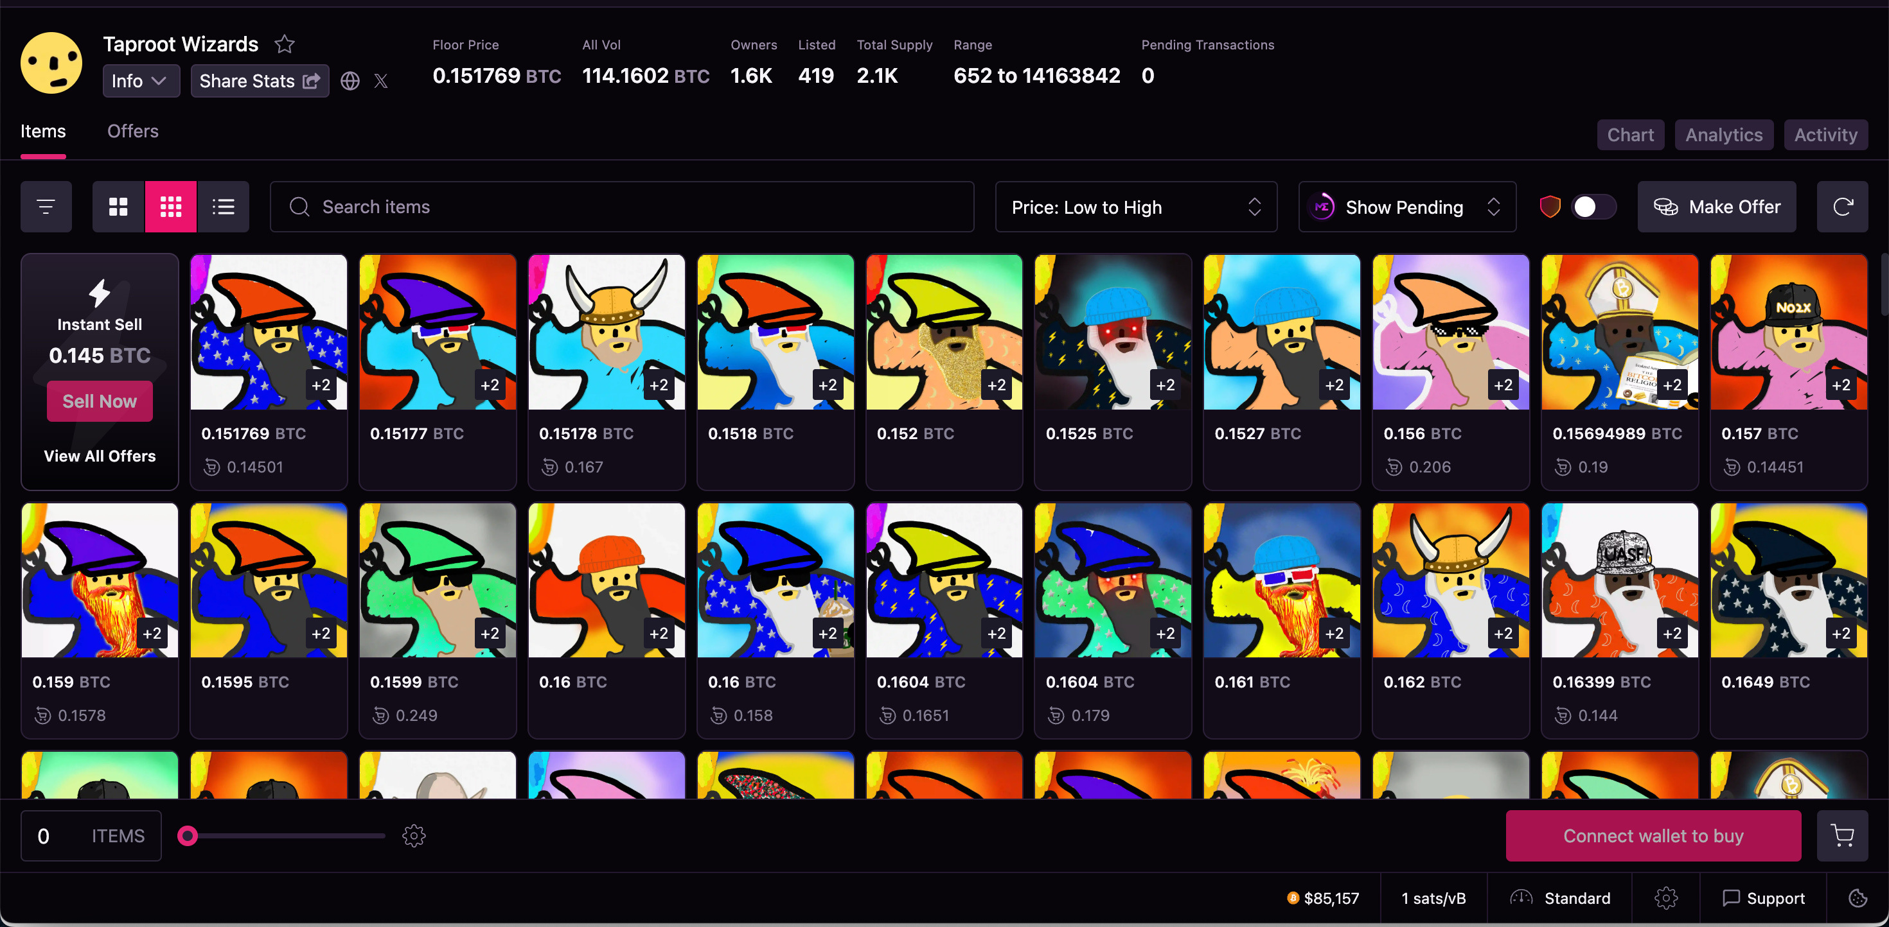Click Connect wallet to buy
Viewport: 1889px width, 927px height.
(x=1653, y=835)
